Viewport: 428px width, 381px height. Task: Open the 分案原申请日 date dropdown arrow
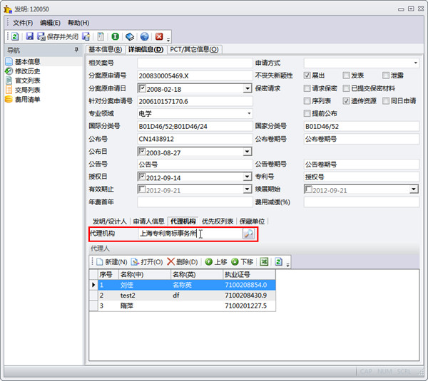(248, 88)
